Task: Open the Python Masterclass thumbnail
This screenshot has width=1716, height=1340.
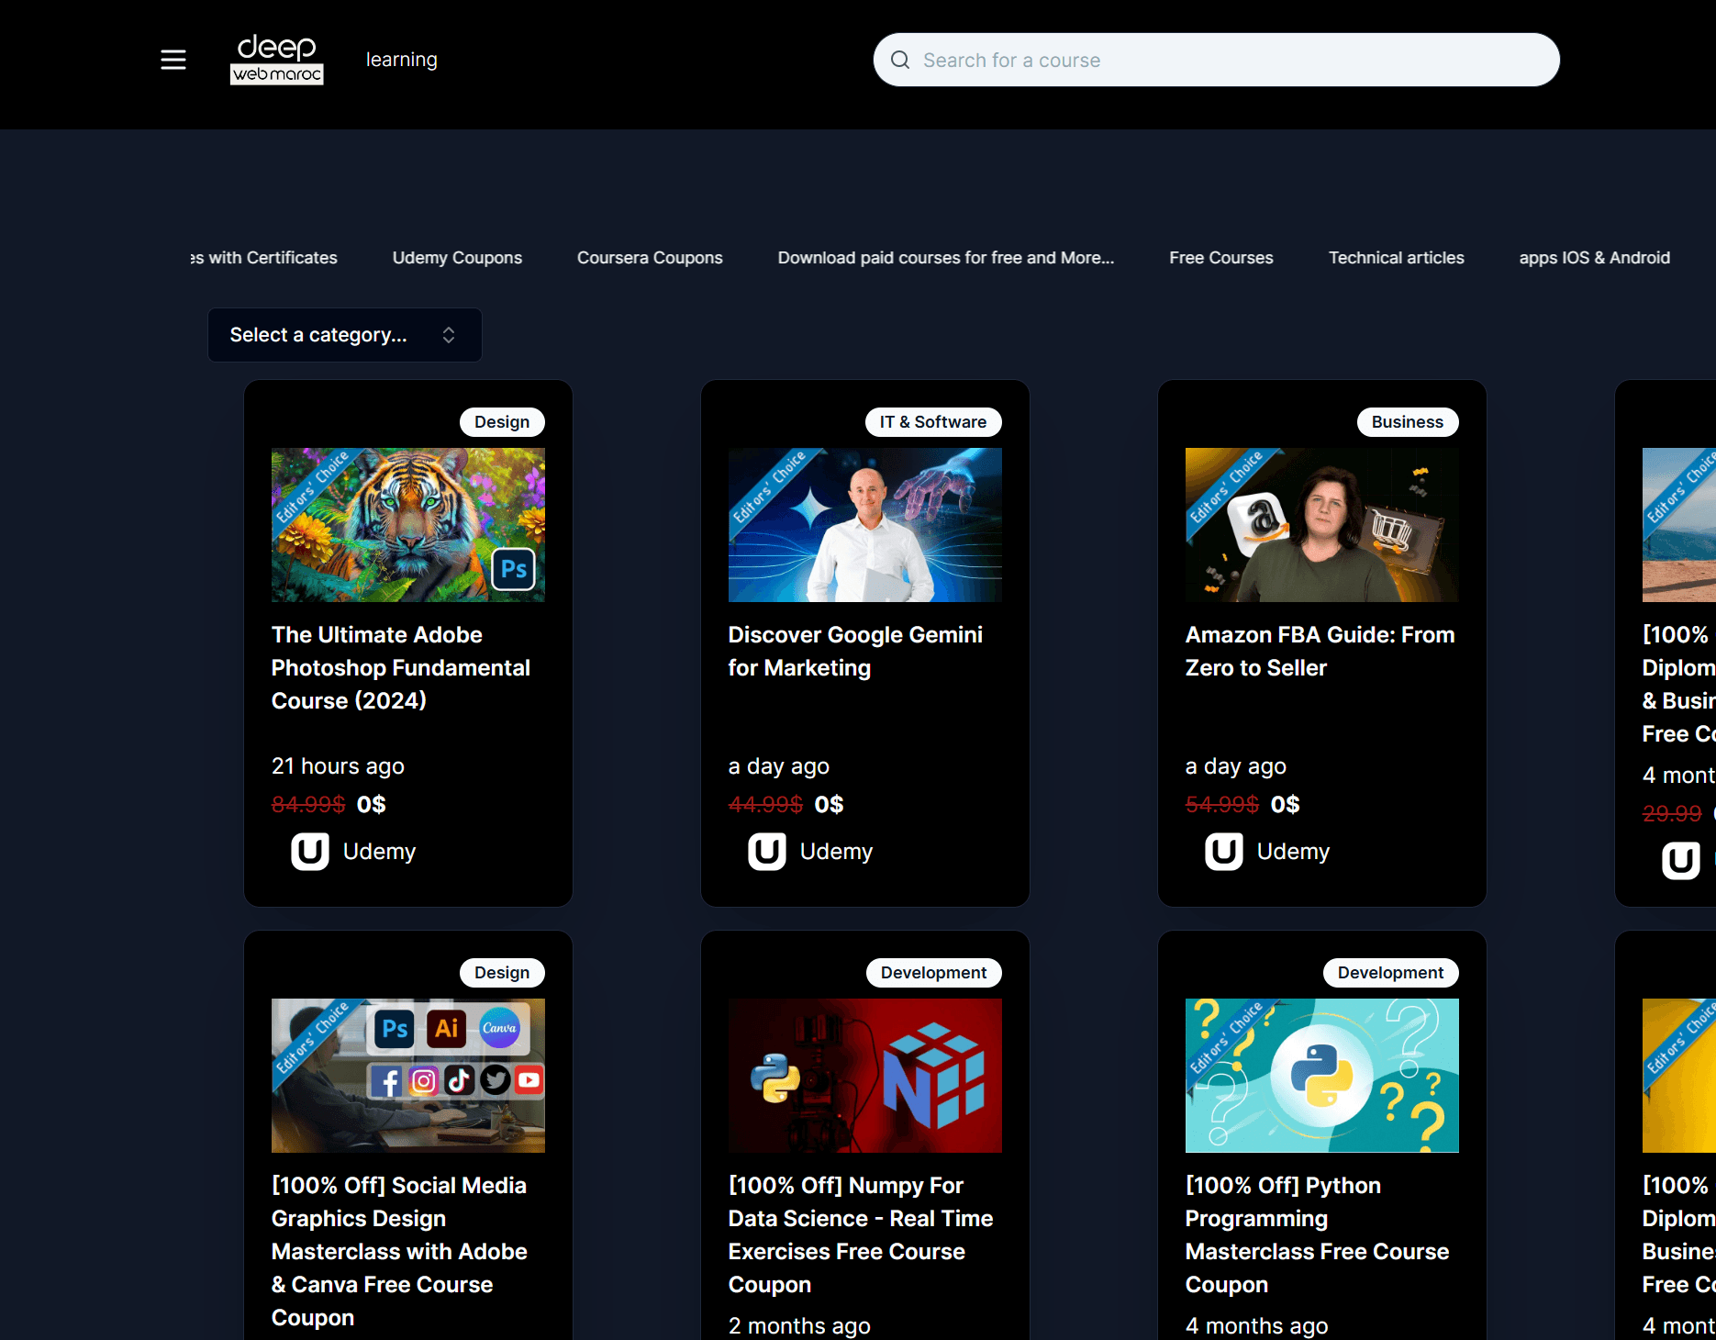Action: point(1322,1076)
